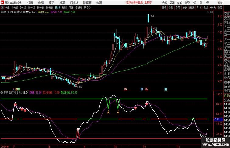The image size is (230, 148).
Task: Add stock via +自选 button
Action: point(213,8)
